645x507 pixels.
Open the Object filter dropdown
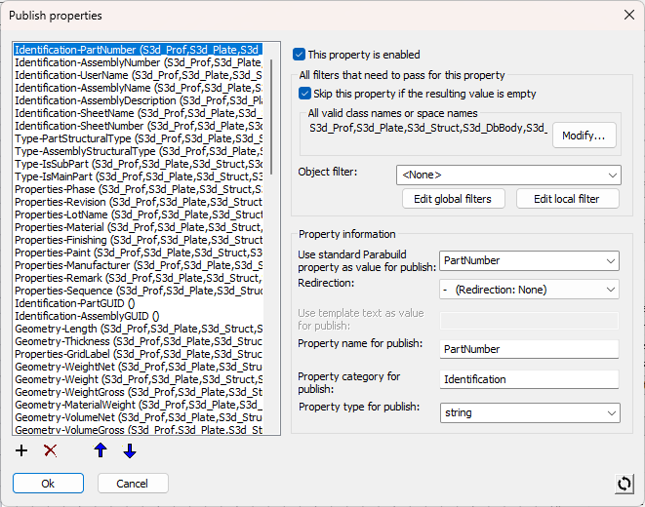click(x=507, y=175)
